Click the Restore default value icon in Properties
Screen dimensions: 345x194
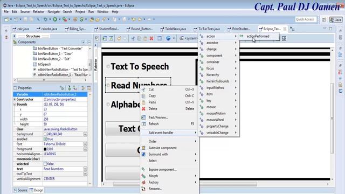[x=89, y=88]
